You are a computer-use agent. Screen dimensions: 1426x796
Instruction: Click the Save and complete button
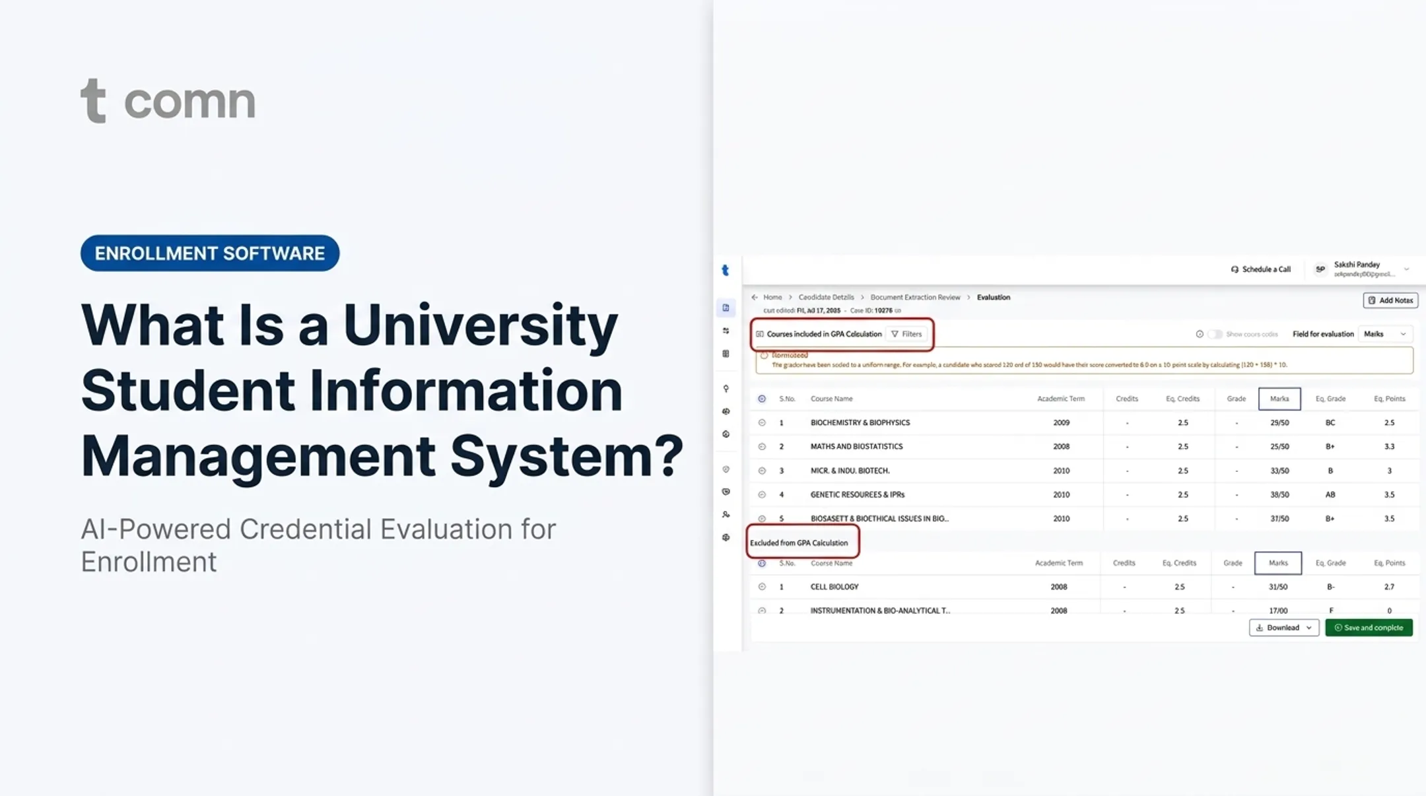tap(1369, 628)
